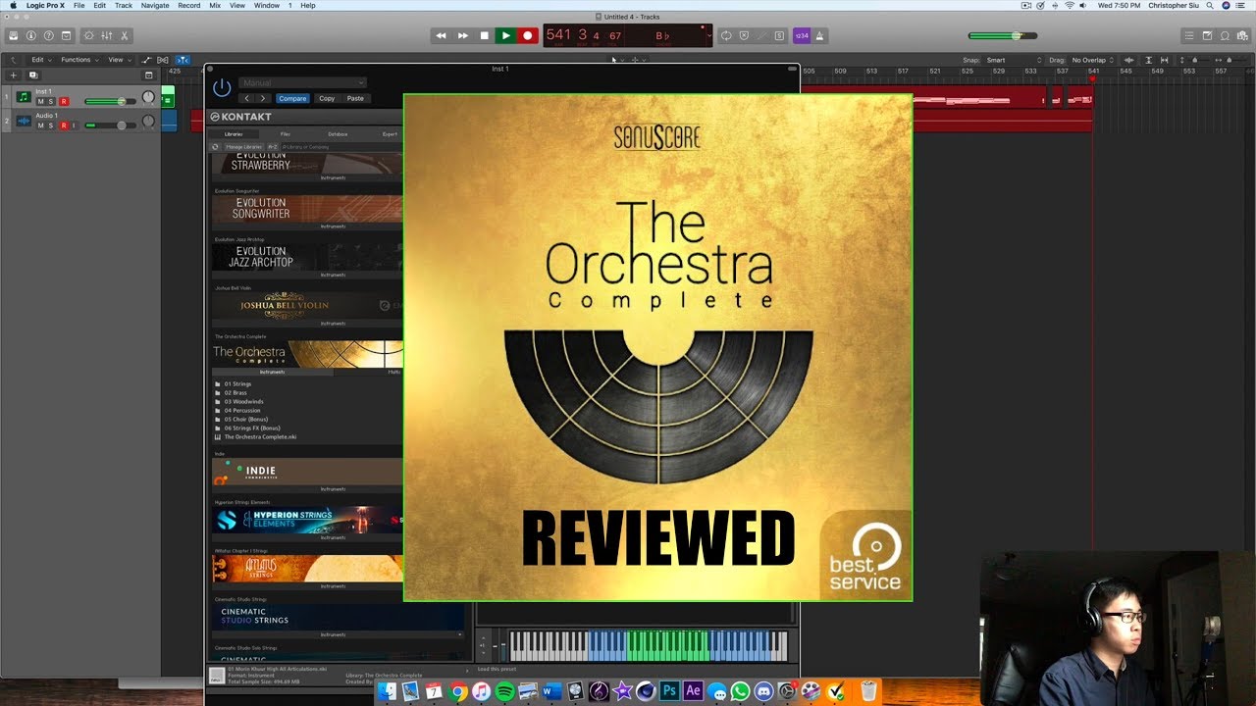Switch to Kontakt Database tab
The image size is (1256, 706).
338,133
